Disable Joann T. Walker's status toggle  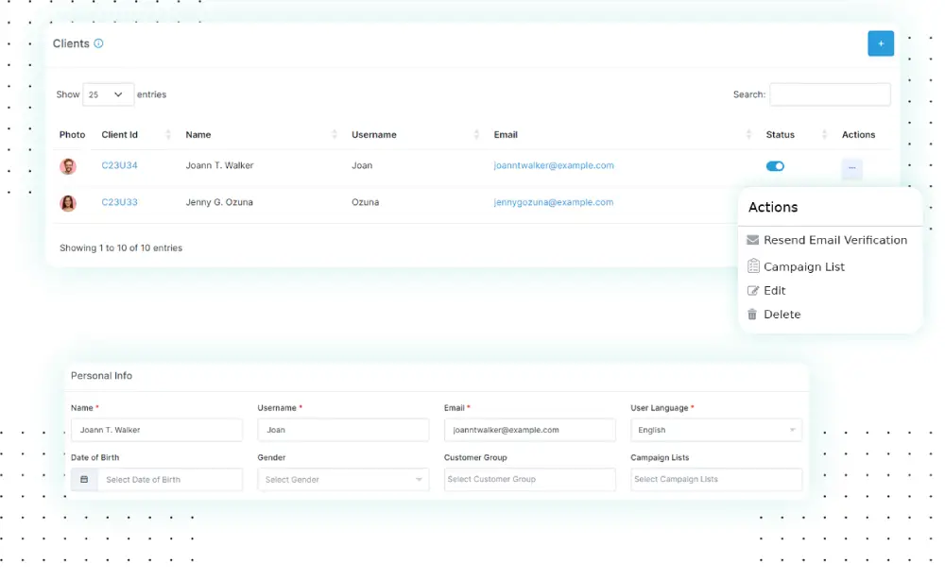pos(775,165)
